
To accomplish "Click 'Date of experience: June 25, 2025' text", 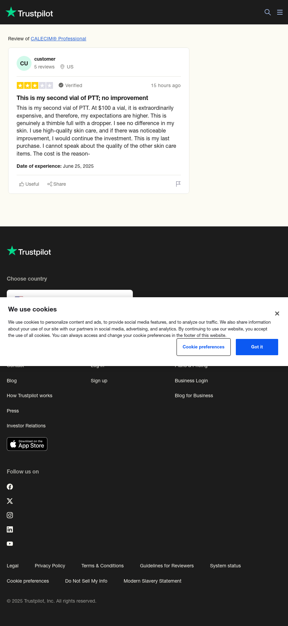I will pos(55,166).
